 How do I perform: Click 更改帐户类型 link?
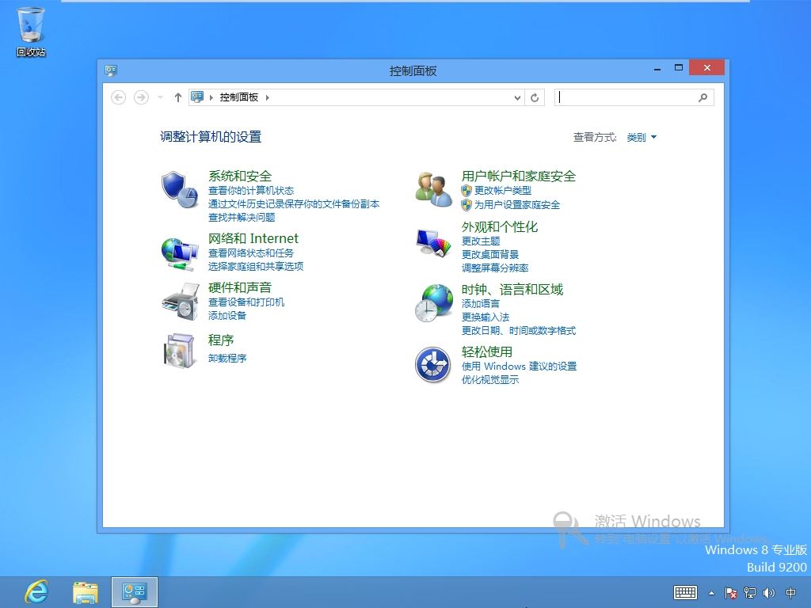click(503, 190)
